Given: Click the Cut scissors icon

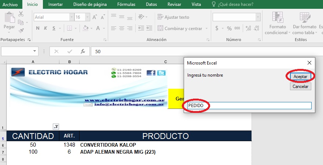Looking at the screenshot, I should click(x=21, y=14).
